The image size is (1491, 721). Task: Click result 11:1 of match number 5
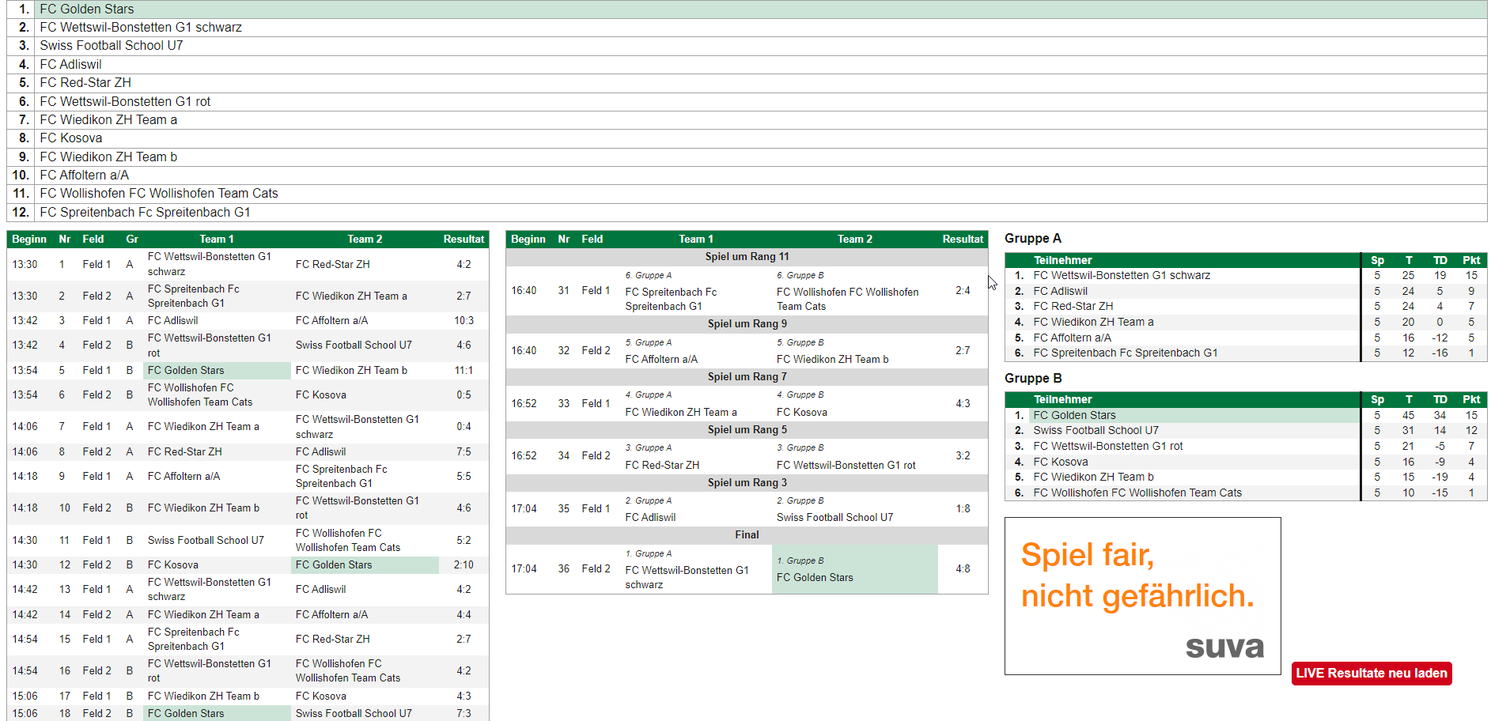pos(464,370)
